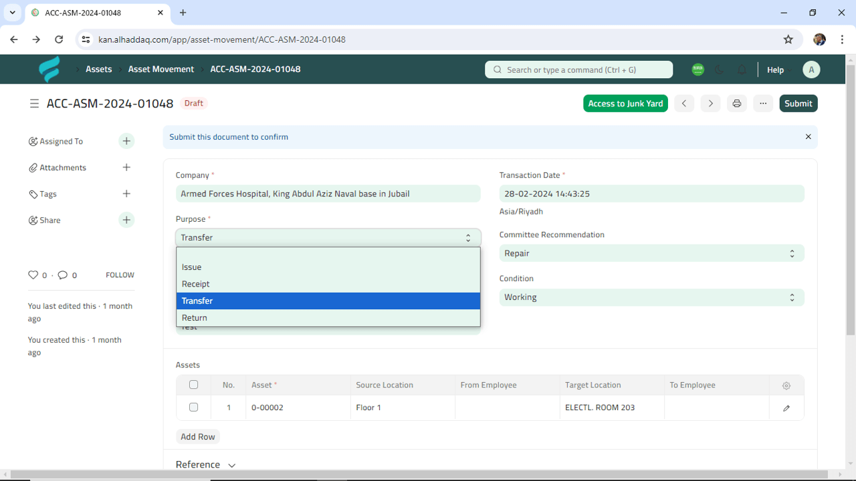Go to next document arrow
This screenshot has width=856, height=481.
point(710,104)
